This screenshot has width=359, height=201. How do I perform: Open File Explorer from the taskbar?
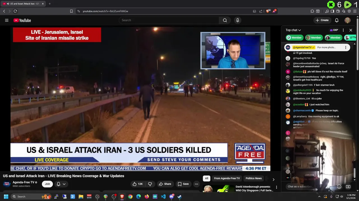point(81,197)
